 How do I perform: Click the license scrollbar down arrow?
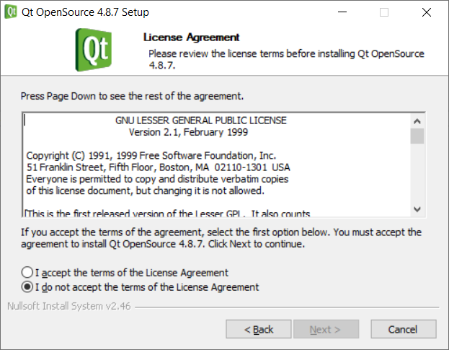[417, 209]
